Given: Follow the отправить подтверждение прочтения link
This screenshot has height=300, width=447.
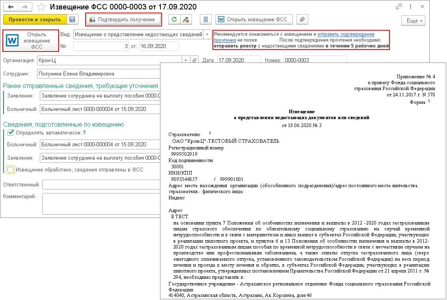Looking at the screenshot, I should [x=346, y=35].
